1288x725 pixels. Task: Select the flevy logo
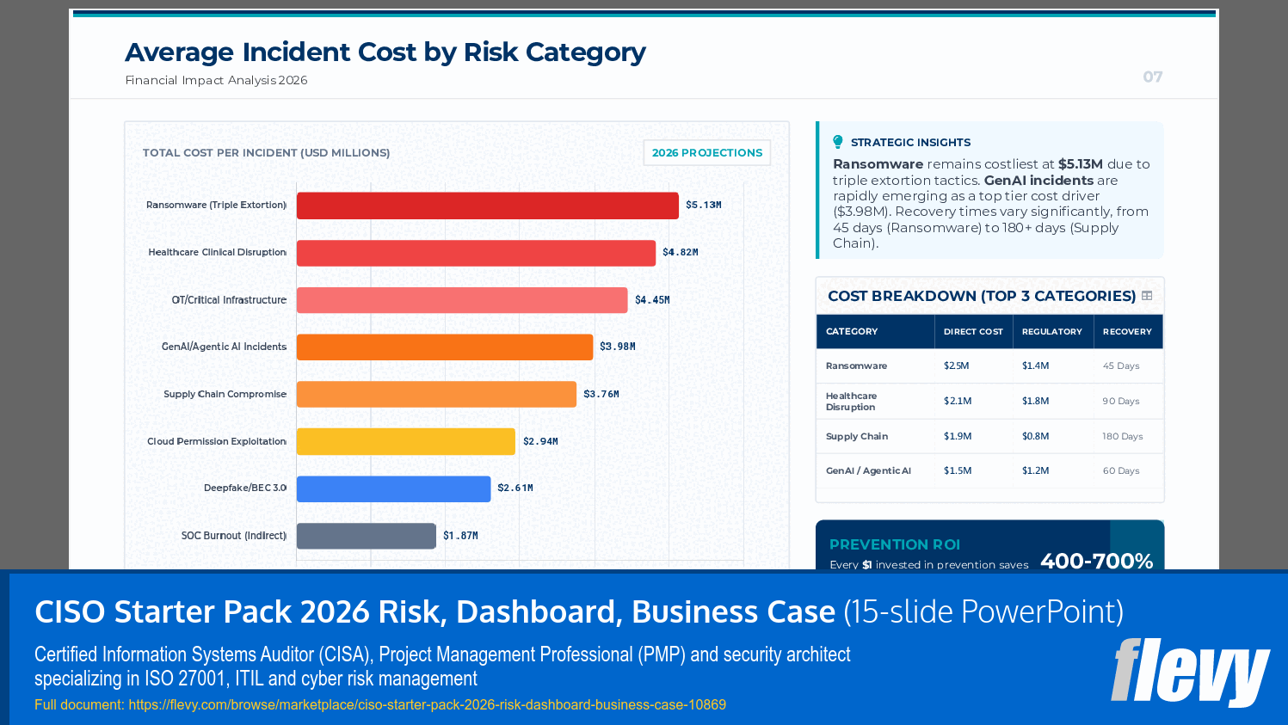(1190, 675)
